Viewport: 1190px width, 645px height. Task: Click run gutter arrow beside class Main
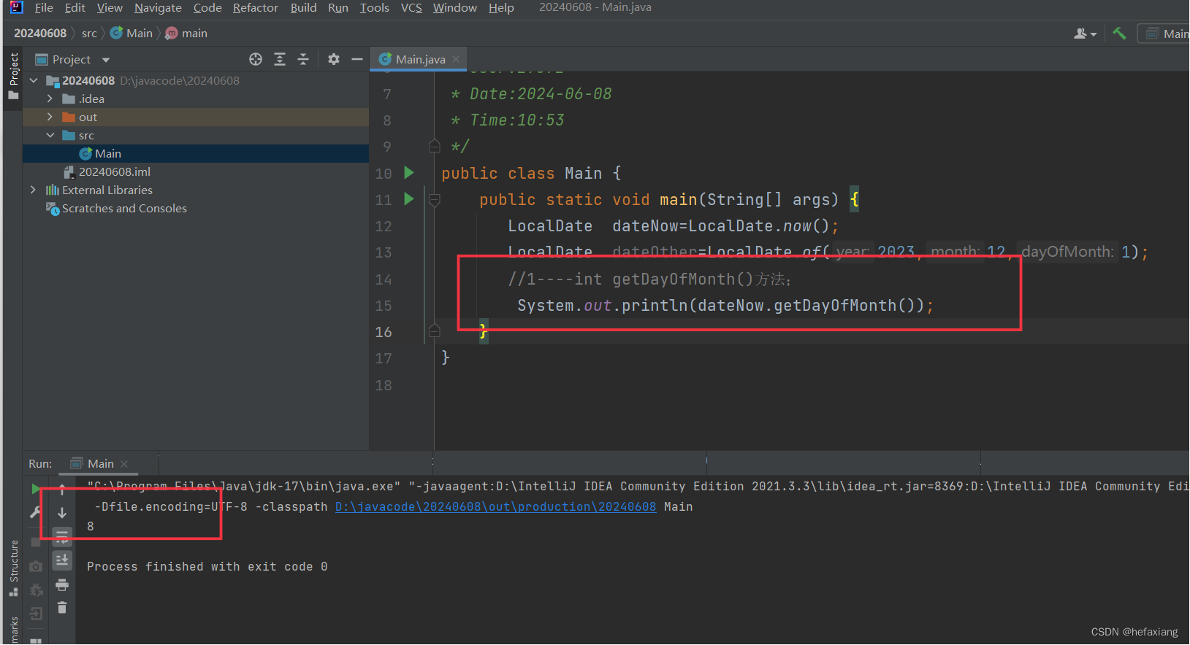click(409, 173)
